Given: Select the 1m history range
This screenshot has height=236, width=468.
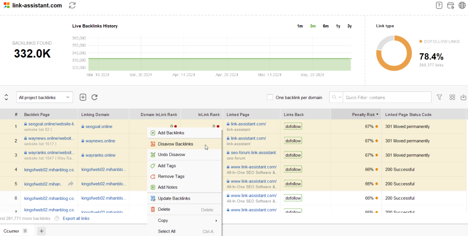Looking at the screenshot, I should pyautogui.click(x=300, y=26).
